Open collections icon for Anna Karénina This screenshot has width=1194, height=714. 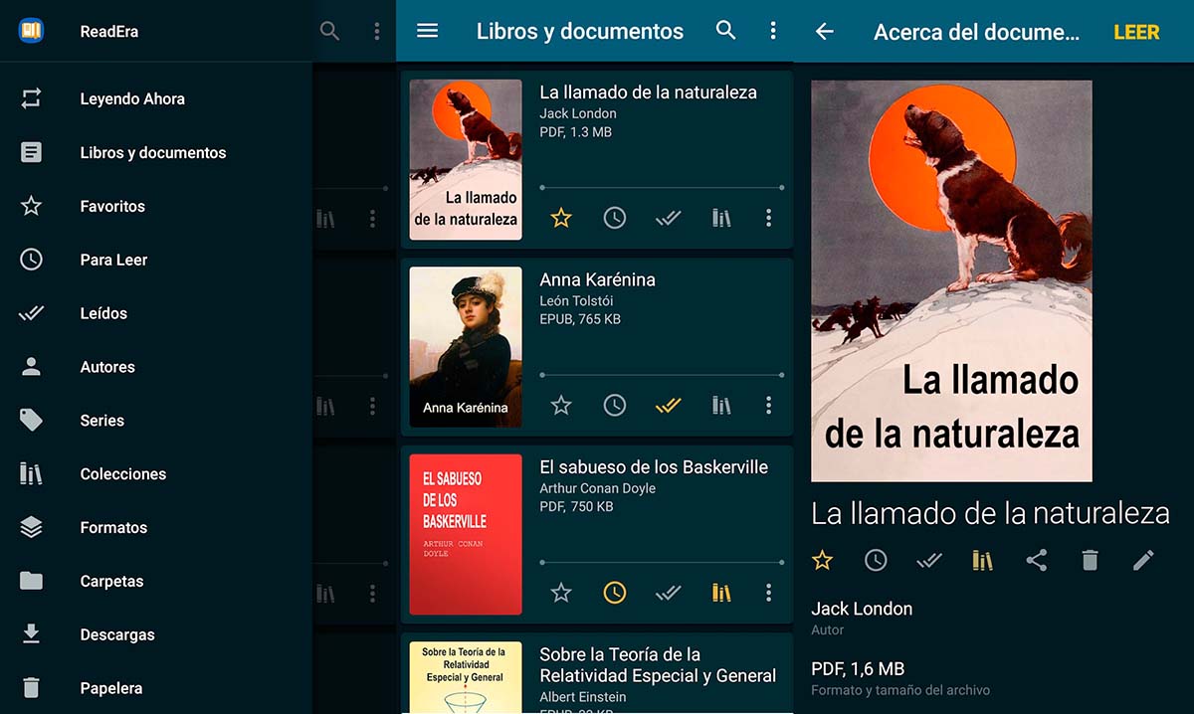tap(721, 405)
